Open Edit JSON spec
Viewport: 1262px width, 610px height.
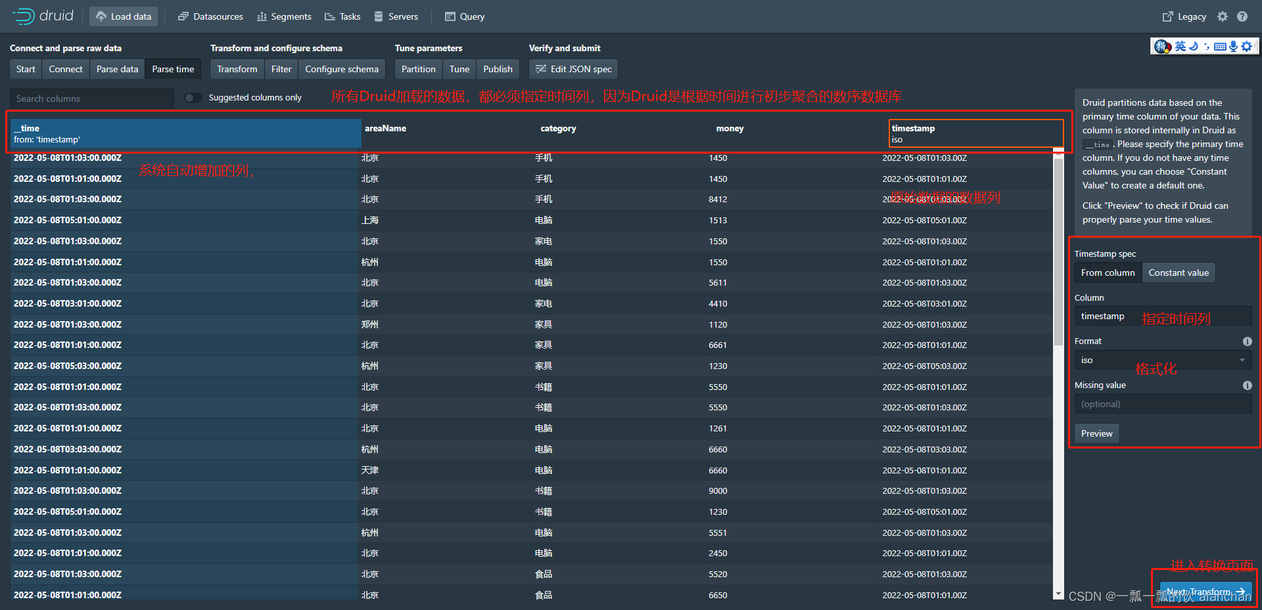(x=573, y=69)
